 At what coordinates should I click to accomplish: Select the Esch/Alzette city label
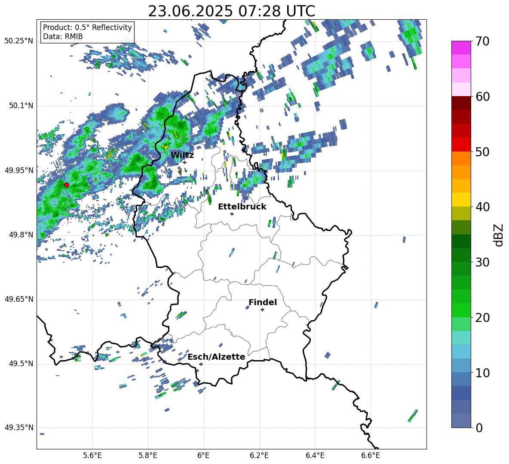point(216,357)
